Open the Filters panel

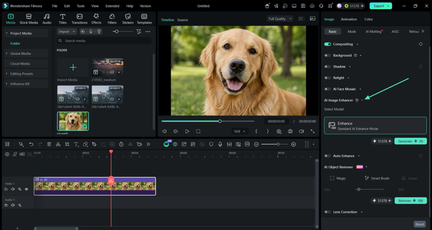pos(112,19)
